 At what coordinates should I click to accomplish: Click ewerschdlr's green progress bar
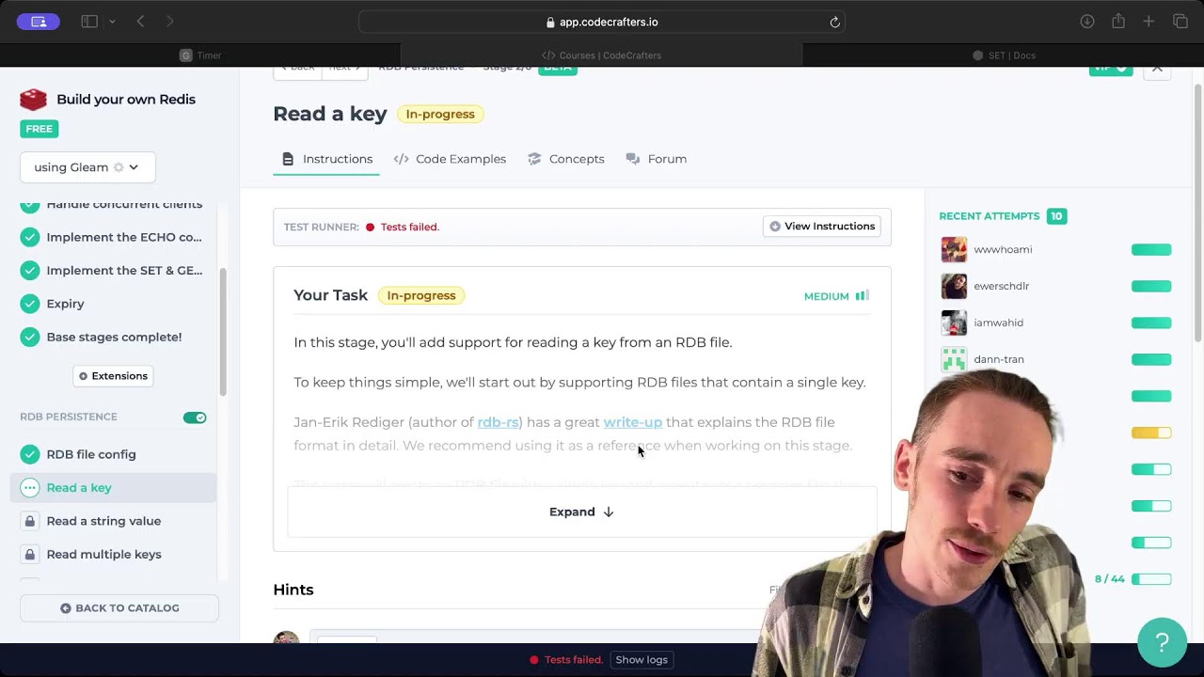pyautogui.click(x=1151, y=286)
